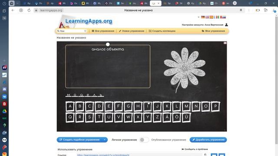
Task: Choose letter Z on the chalk keyboard
Action: pyautogui.click(x=157, y=117)
